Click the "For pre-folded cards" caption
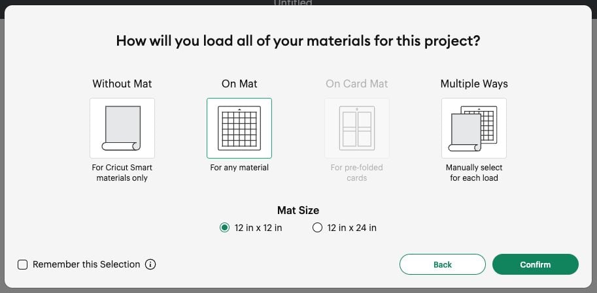This screenshot has width=597, height=293. tap(357, 172)
